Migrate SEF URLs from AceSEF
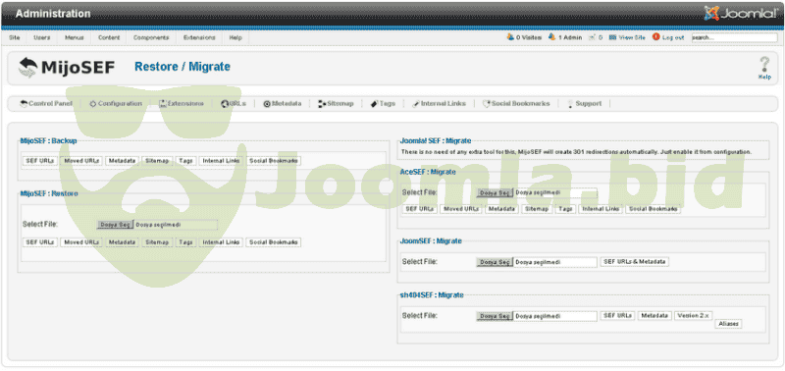Image resolution: width=785 pixels, height=371 pixels. point(419,209)
